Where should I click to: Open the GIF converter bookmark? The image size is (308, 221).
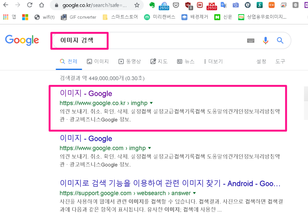pyautogui.click(x=79, y=17)
